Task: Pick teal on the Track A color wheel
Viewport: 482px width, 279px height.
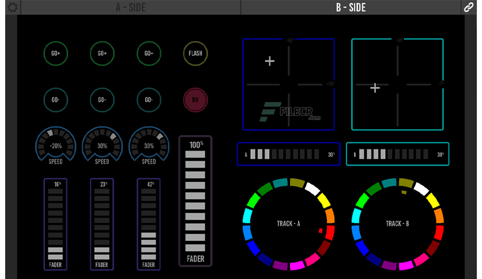Action: [x=280, y=183]
